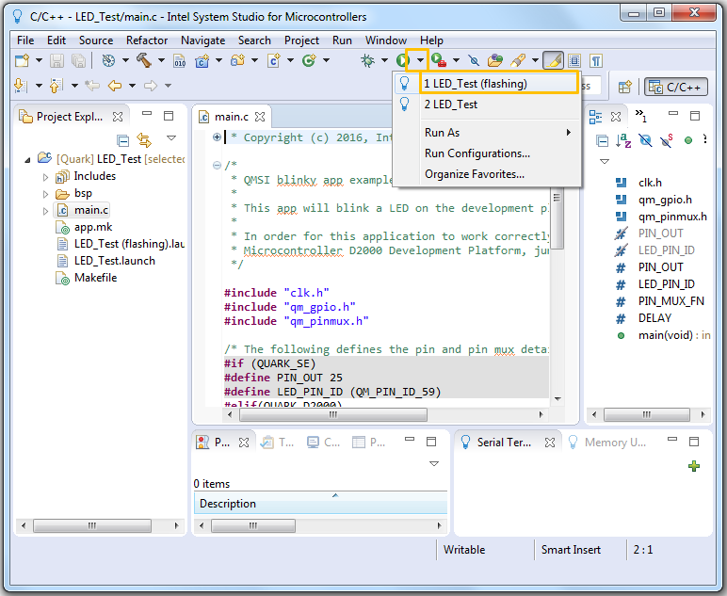This screenshot has width=727, height=596.
Task: Toggle Hide Fields in Outline
Action: coord(645,140)
